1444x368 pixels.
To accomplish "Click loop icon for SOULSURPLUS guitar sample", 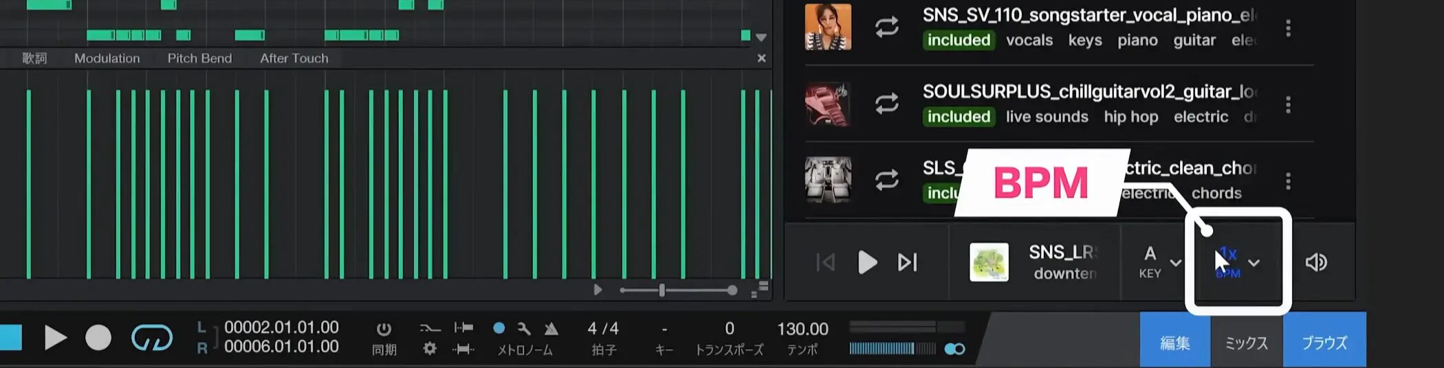I will 886,104.
